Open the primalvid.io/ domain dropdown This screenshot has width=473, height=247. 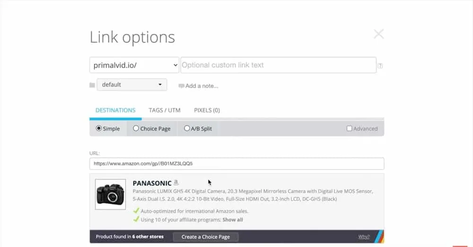coord(134,65)
